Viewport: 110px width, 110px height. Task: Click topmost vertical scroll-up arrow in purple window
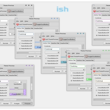pyautogui.click(x=32, y=77)
